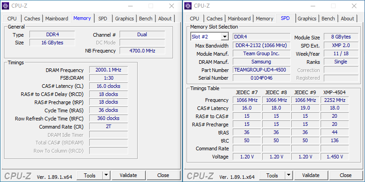Close right CPU-Z window via title bar X
Screen dimensions: 365x182
(x=354, y=6)
